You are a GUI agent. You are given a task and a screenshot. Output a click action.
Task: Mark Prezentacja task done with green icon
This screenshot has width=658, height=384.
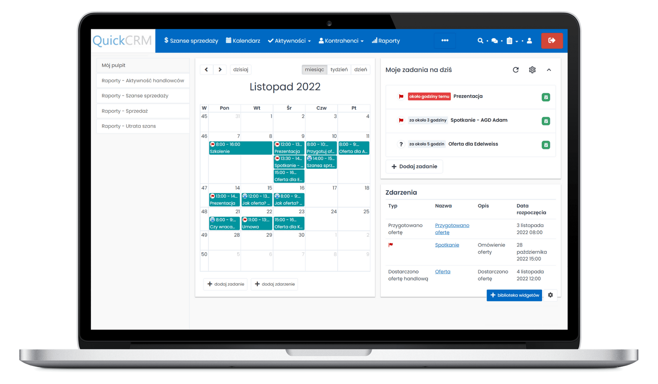(546, 97)
